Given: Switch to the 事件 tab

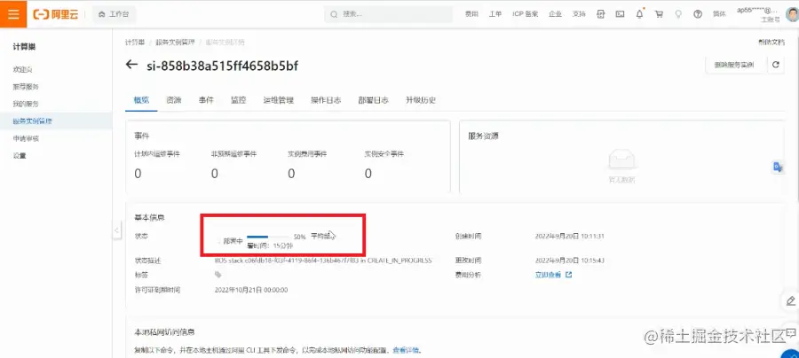Looking at the screenshot, I should 206,100.
